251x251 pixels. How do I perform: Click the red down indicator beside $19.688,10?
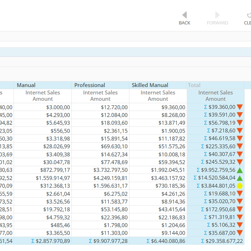240,194
